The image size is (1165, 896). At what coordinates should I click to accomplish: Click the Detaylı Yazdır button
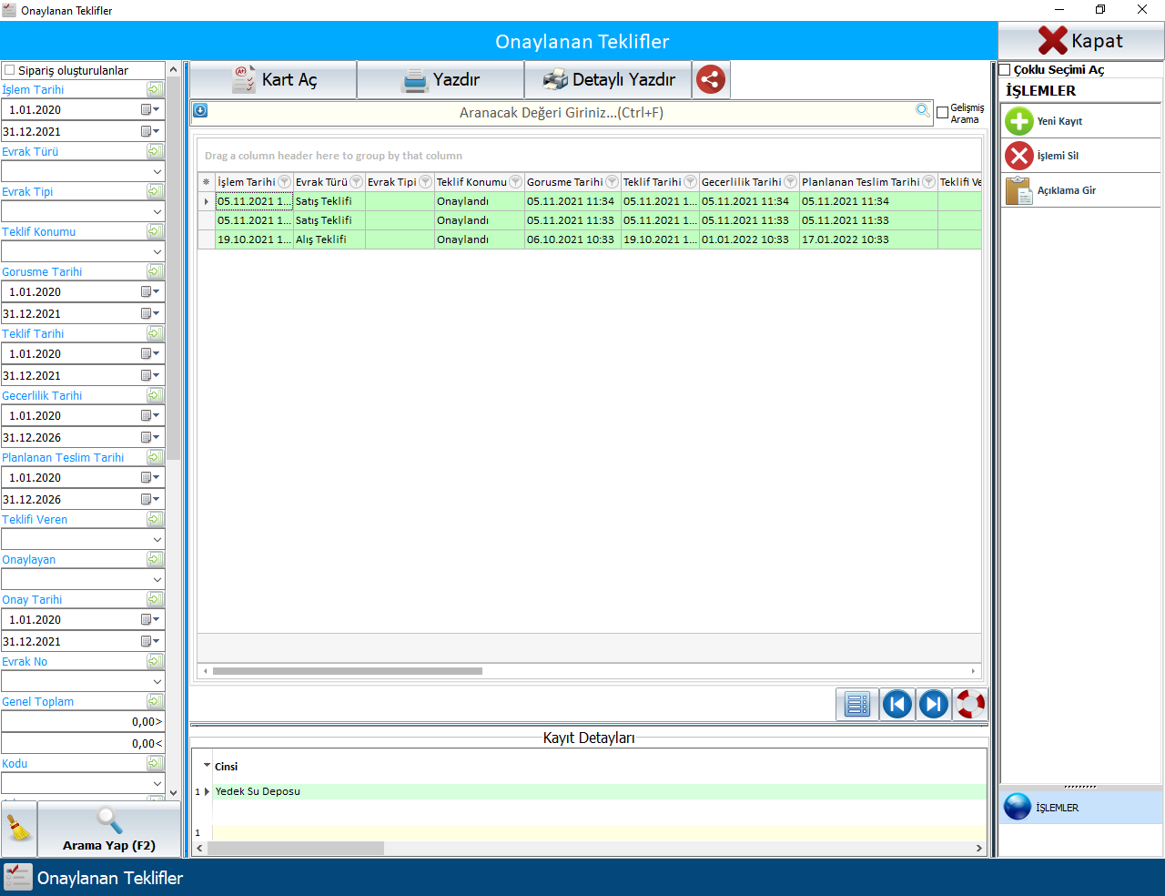(x=608, y=79)
